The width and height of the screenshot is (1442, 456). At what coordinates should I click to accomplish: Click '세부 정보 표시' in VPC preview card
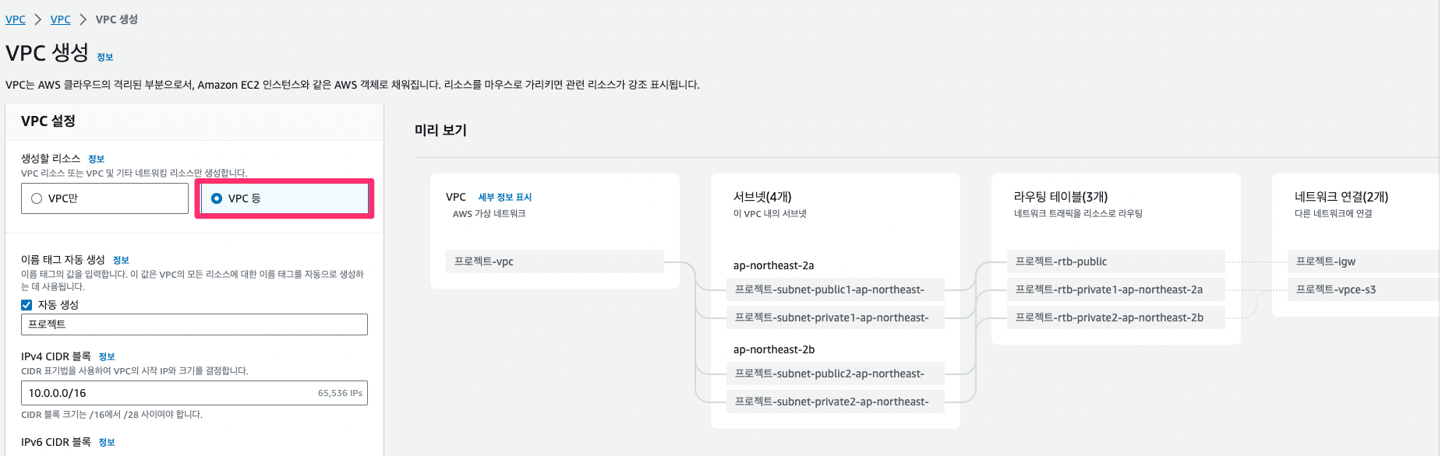point(505,198)
